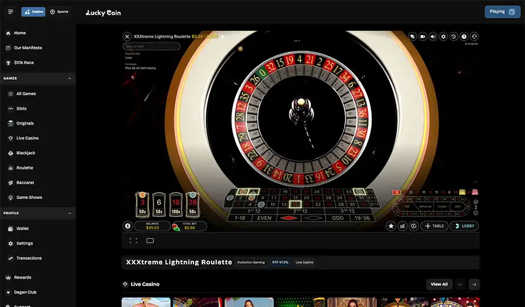
Task: Bet on the 1st 12 dozen
Action: 254,211
